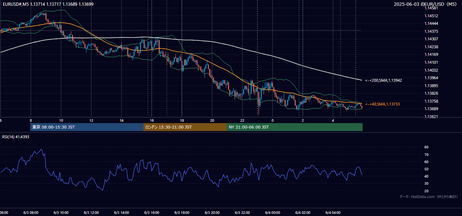Click the 6/4 04:00 time axis label
Viewport: 462px width, 216px height.
[333, 213]
